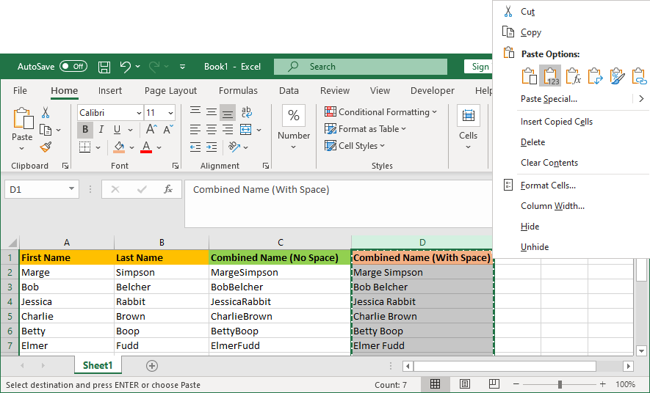The width and height of the screenshot is (650, 393).
Task: Open the font name dropdown
Action: (138, 113)
